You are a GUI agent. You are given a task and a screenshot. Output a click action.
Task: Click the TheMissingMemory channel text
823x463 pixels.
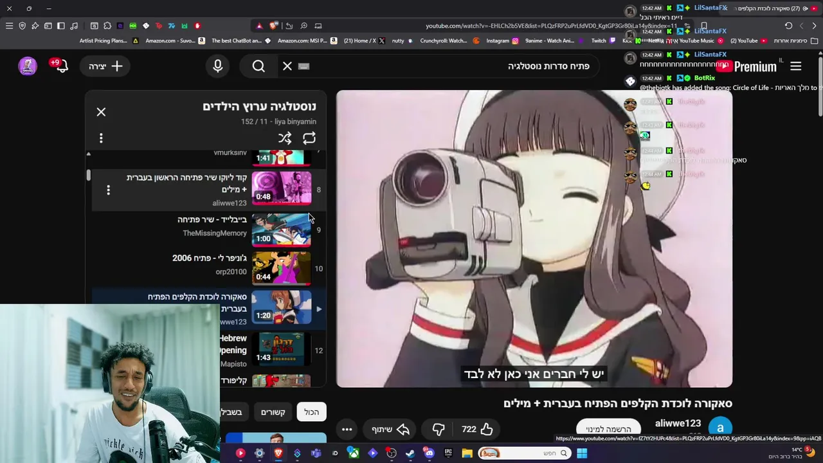[x=214, y=233]
